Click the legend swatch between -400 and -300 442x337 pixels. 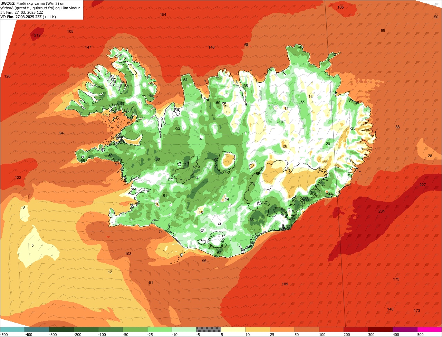tap(37, 329)
